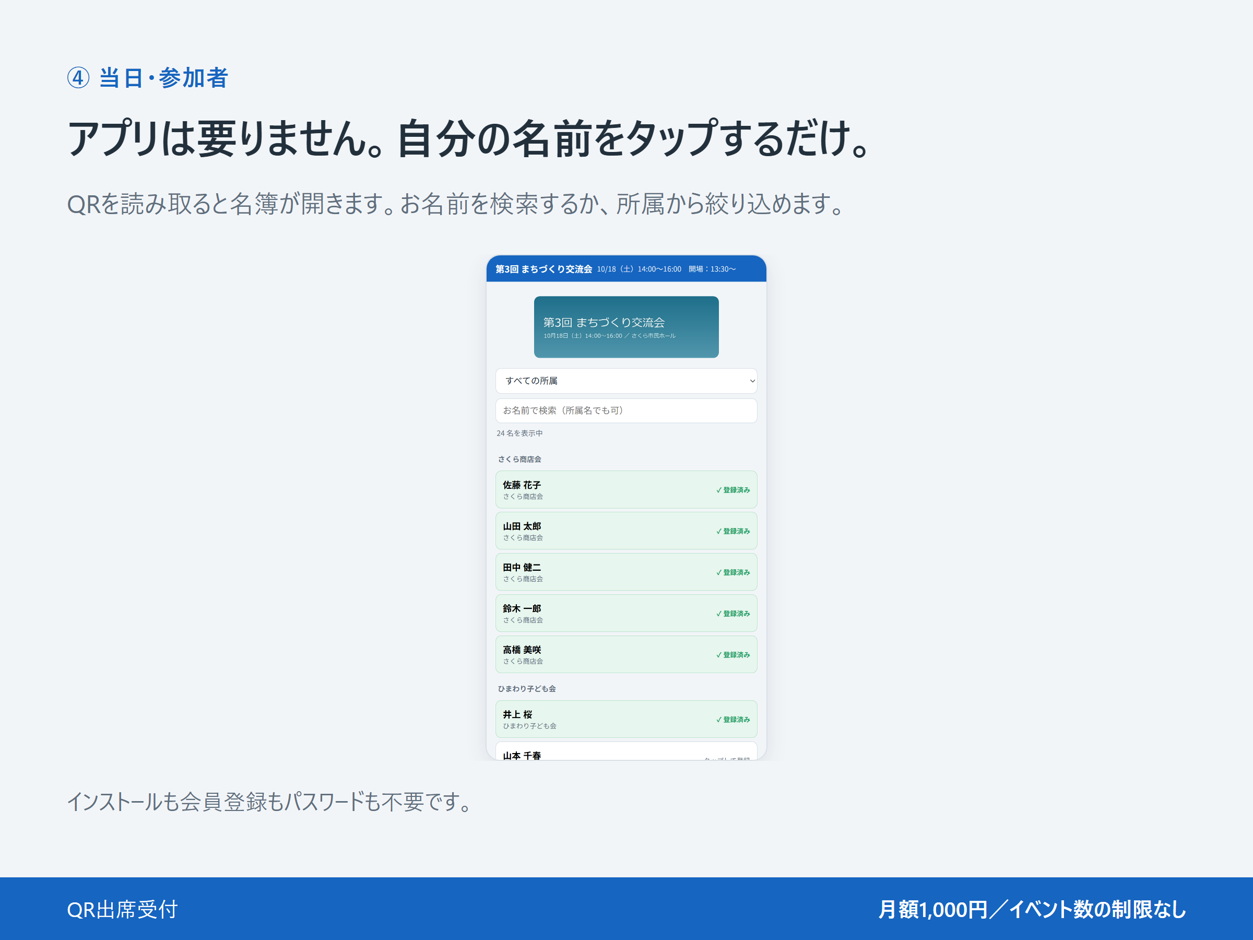Click 登録済み check mark beside 佐藤 花子

[x=733, y=490]
